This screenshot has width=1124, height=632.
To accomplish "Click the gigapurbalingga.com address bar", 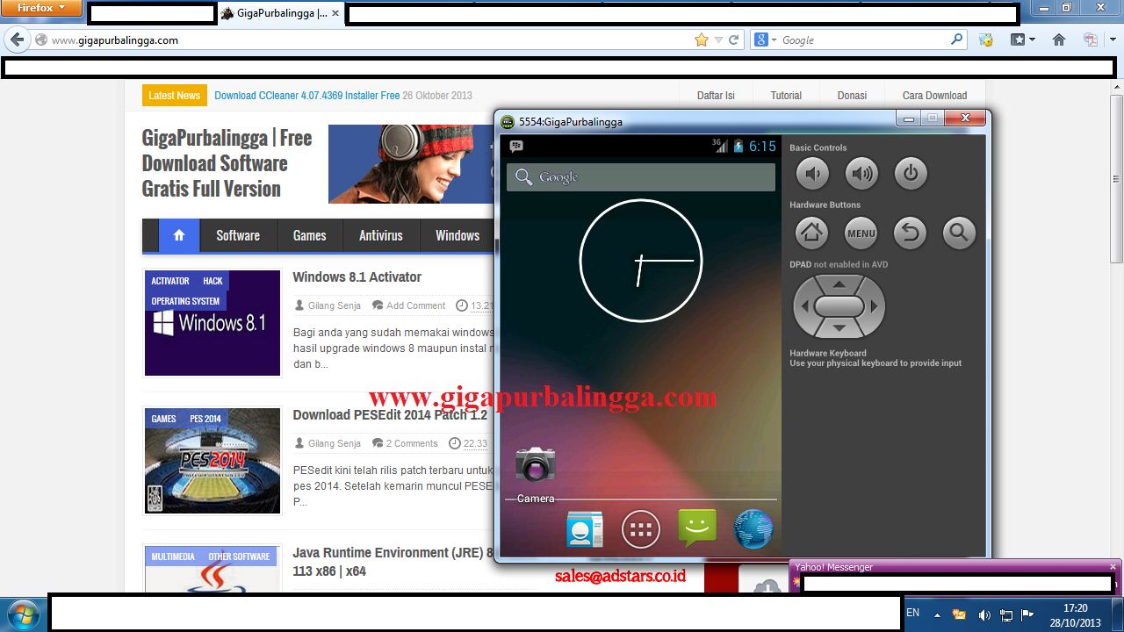I will [369, 39].
